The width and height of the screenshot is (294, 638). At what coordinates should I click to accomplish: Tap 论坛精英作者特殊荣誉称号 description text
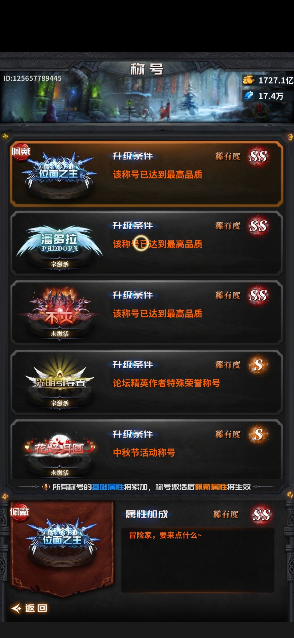[166, 383]
